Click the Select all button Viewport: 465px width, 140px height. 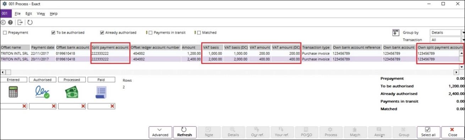pos(428,132)
